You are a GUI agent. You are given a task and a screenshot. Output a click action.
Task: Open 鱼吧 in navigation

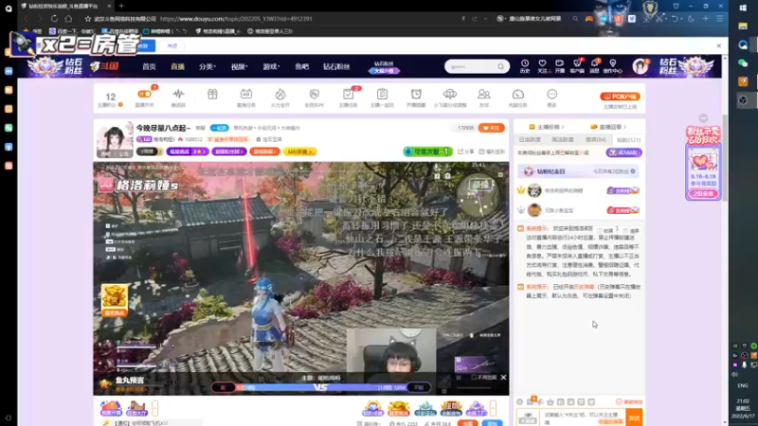click(301, 66)
